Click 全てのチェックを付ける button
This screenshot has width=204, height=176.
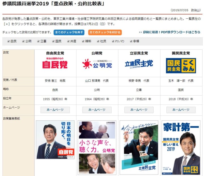coord(105,32)
